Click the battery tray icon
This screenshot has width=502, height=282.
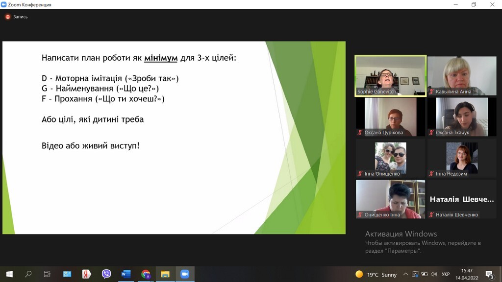(x=425, y=274)
